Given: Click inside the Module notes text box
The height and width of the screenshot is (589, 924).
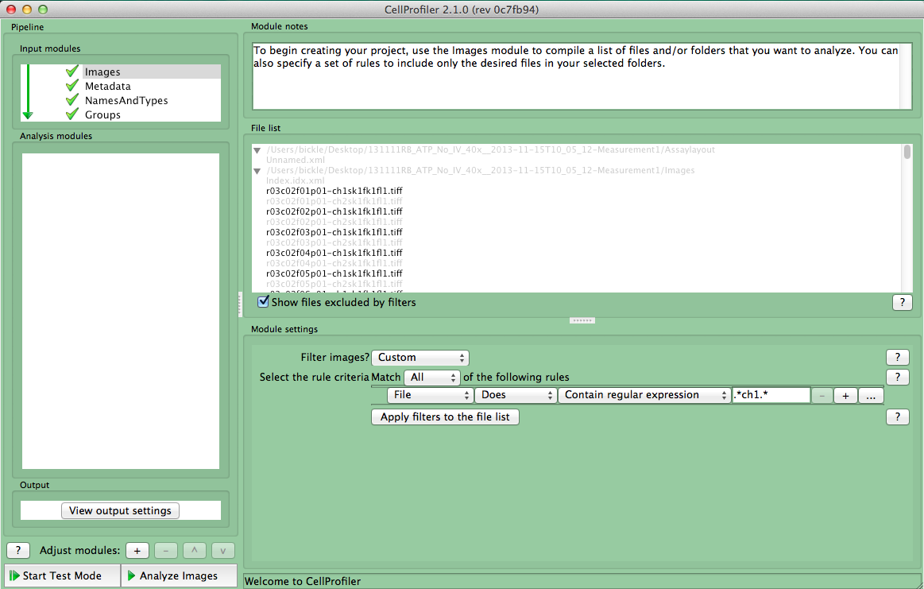Looking at the screenshot, I should [576, 76].
